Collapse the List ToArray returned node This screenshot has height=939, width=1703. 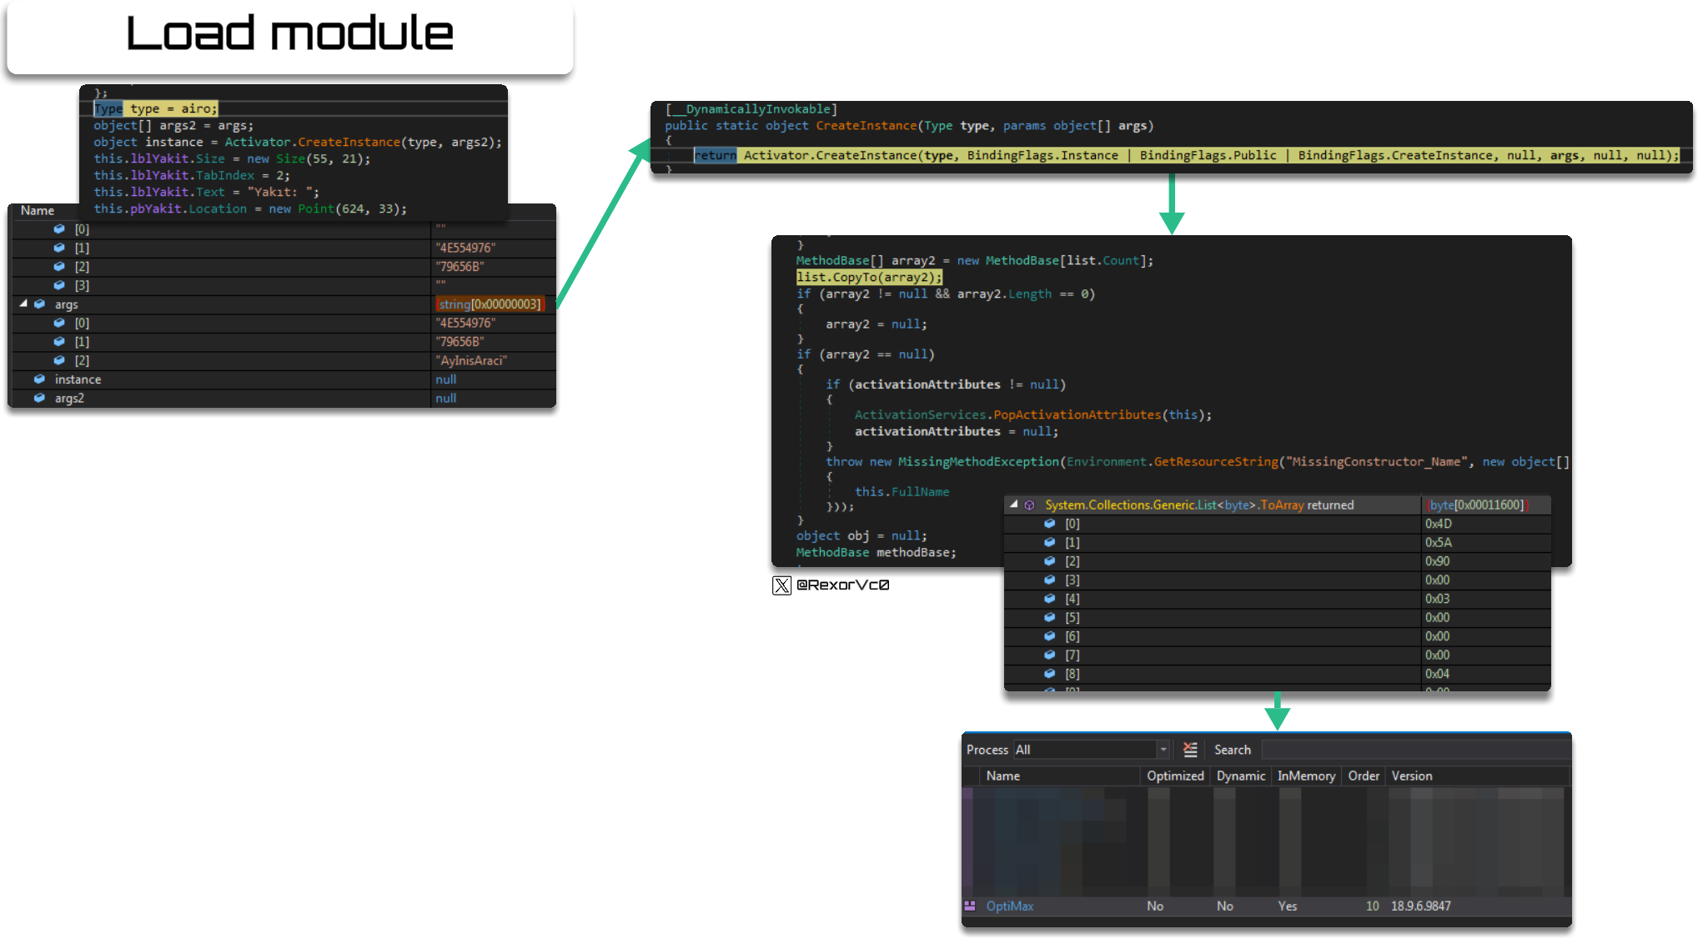(1013, 505)
